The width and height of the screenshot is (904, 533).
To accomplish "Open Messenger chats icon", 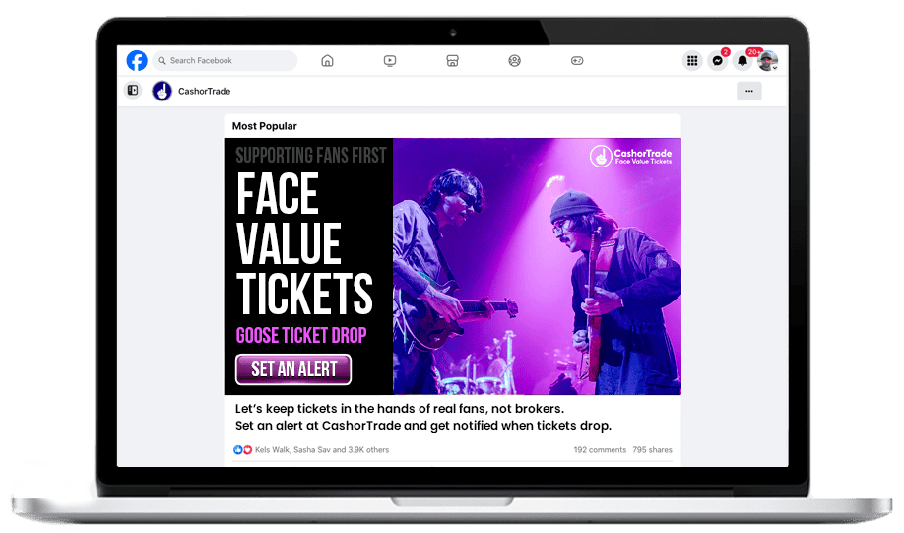I will [x=718, y=61].
